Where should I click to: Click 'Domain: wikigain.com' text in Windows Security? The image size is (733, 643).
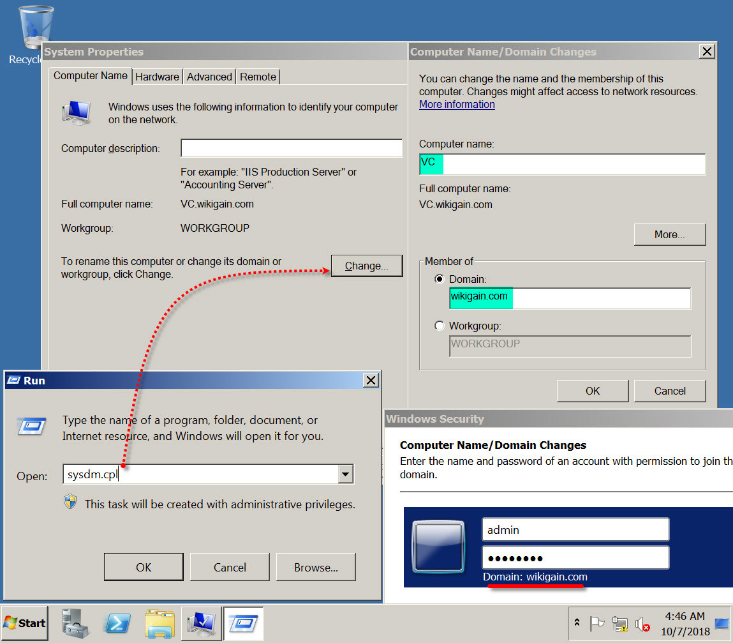(535, 577)
